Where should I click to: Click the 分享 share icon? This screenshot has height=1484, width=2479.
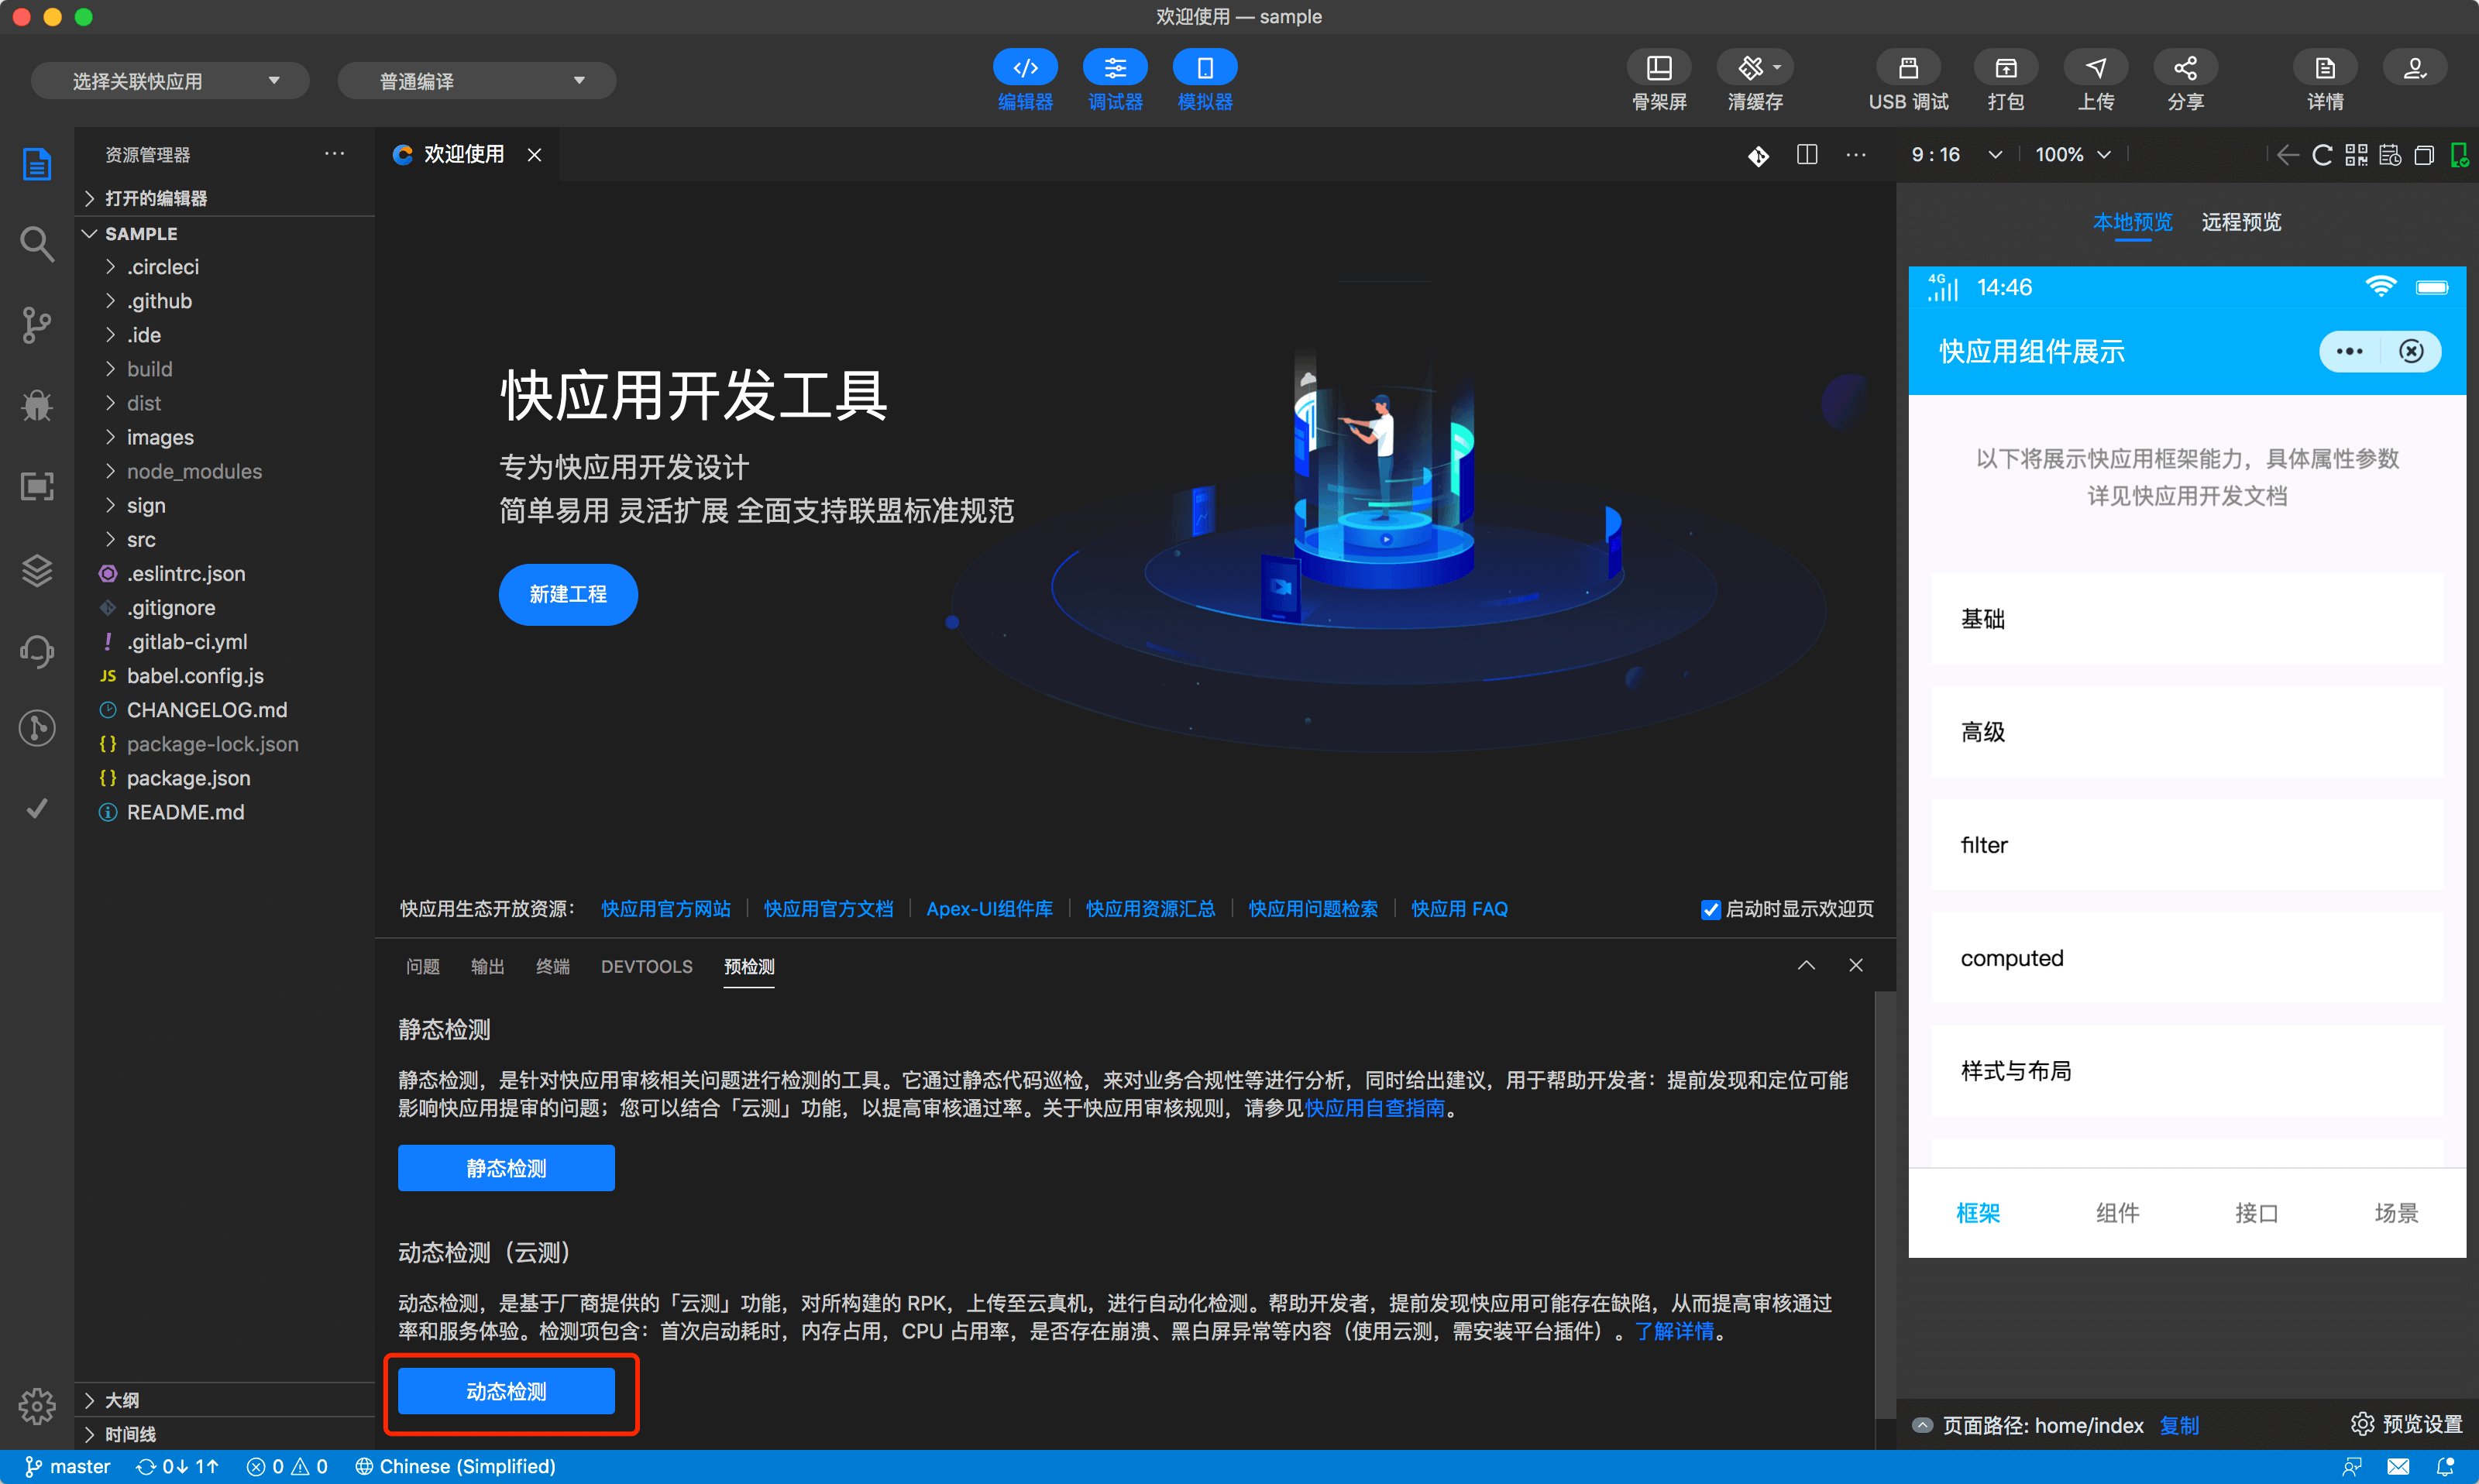2185,68
